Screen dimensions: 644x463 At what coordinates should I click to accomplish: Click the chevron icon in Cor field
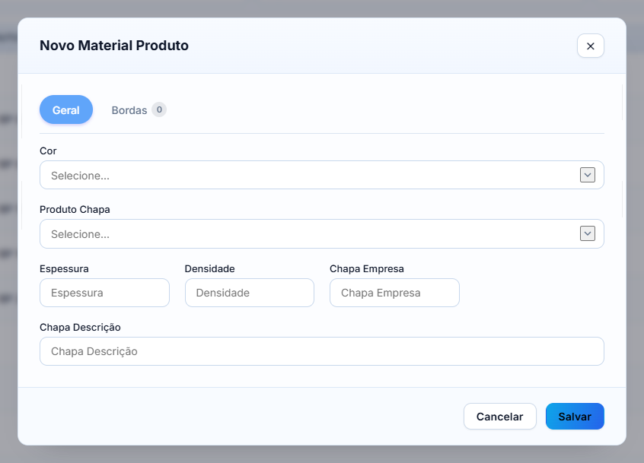coord(588,175)
